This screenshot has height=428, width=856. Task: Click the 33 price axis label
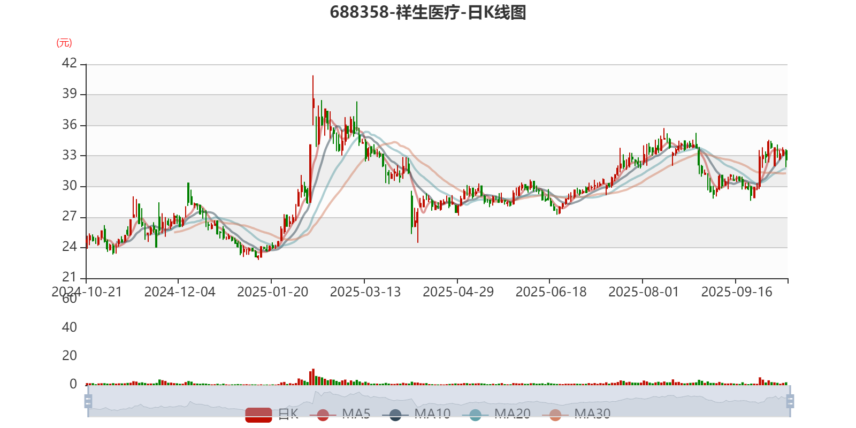70,155
